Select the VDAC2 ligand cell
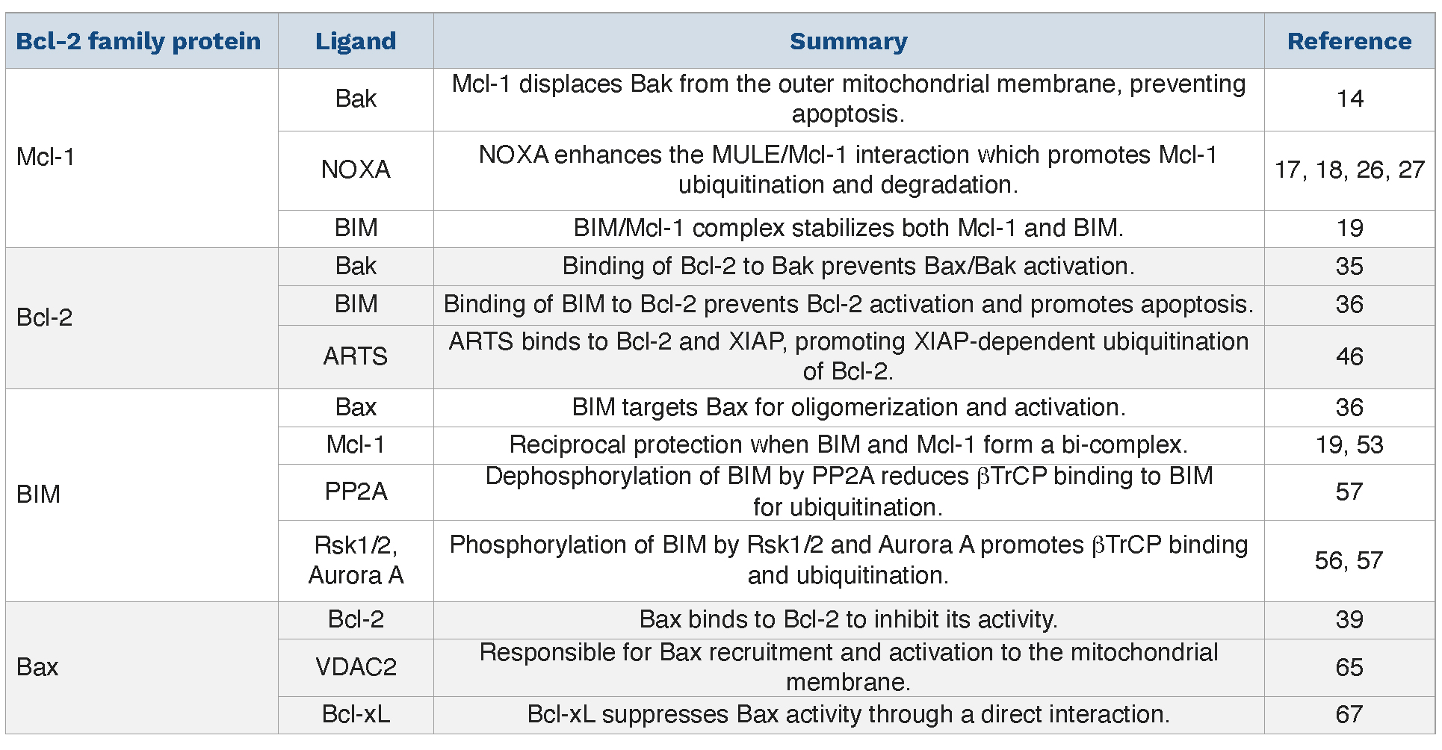1442x750 pixels. [356, 667]
